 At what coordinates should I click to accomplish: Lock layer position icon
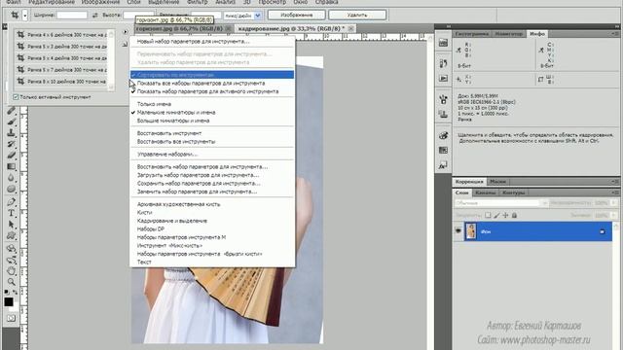click(505, 215)
